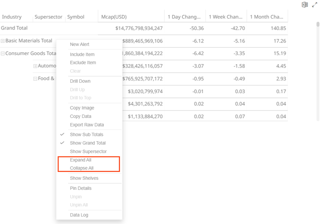Select the Grand Total row label
The image size is (322, 224).
[14, 28]
